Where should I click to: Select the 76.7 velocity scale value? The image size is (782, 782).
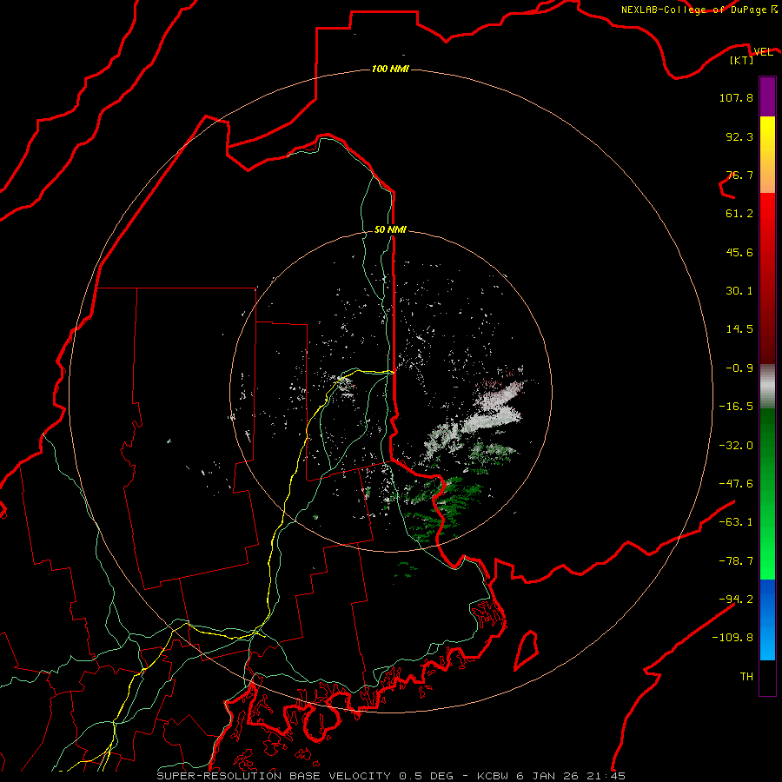(x=739, y=175)
